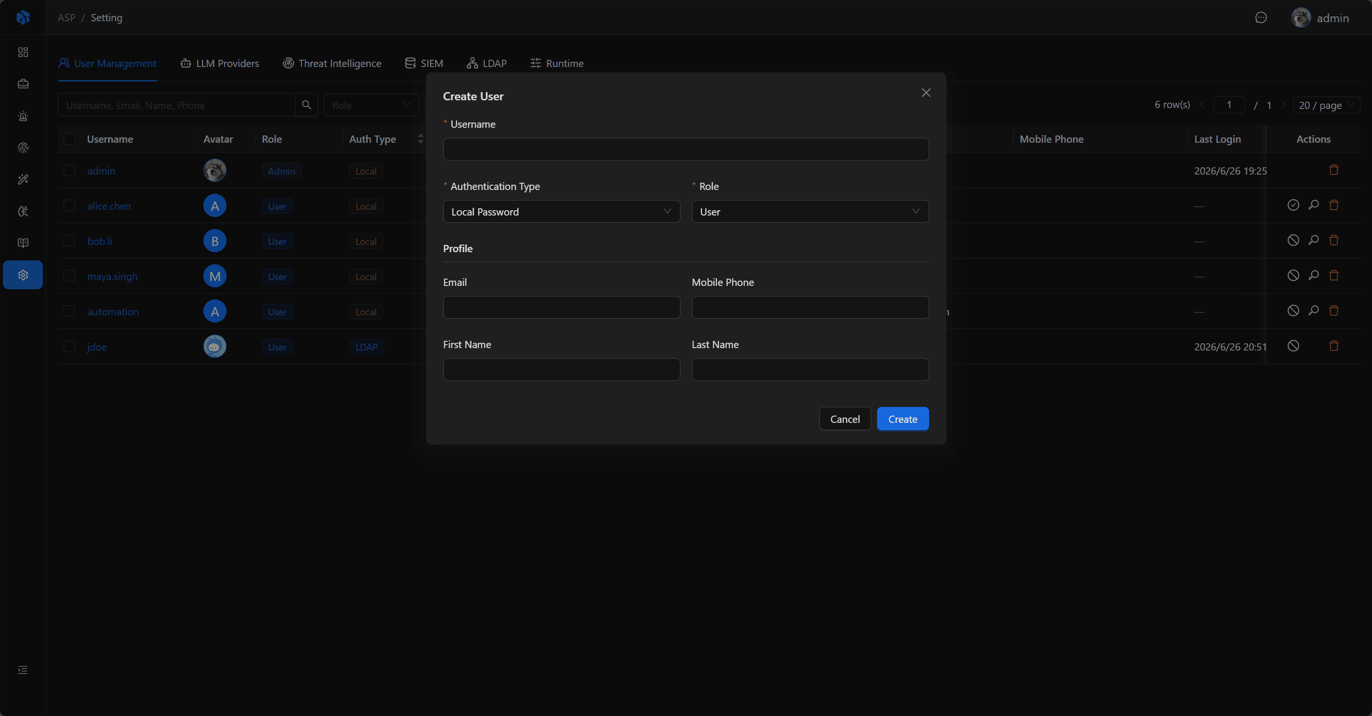1372x716 pixels.
Task: Reset password key icon for bob.li
Action: tap(1313, 240)
